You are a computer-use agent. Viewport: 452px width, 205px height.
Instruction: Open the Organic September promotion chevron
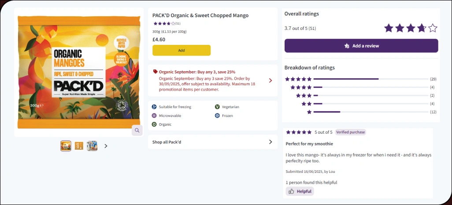tap(270, 81)
